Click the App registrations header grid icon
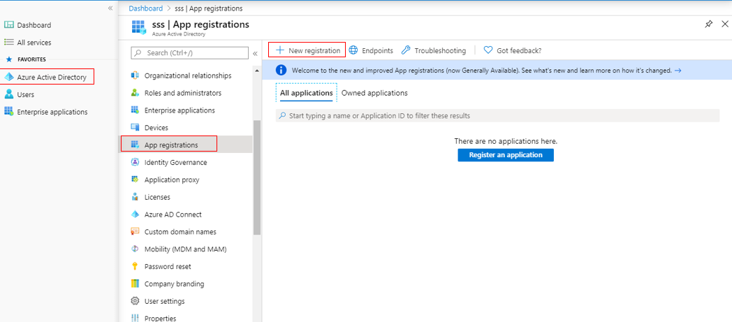This screenshot has height=322, width=732. click(139, 27)
